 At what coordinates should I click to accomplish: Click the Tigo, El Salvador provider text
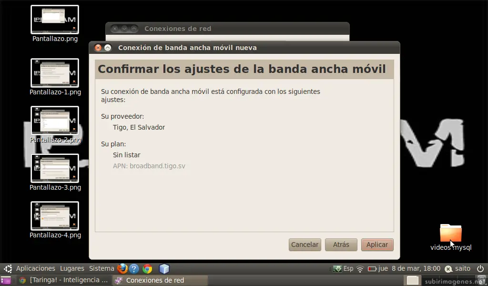pos(139,127)
